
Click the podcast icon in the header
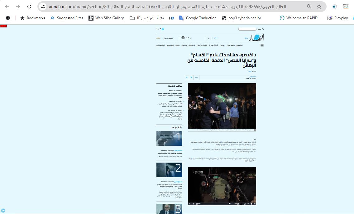pyautogui.click(x=183, y=38)
